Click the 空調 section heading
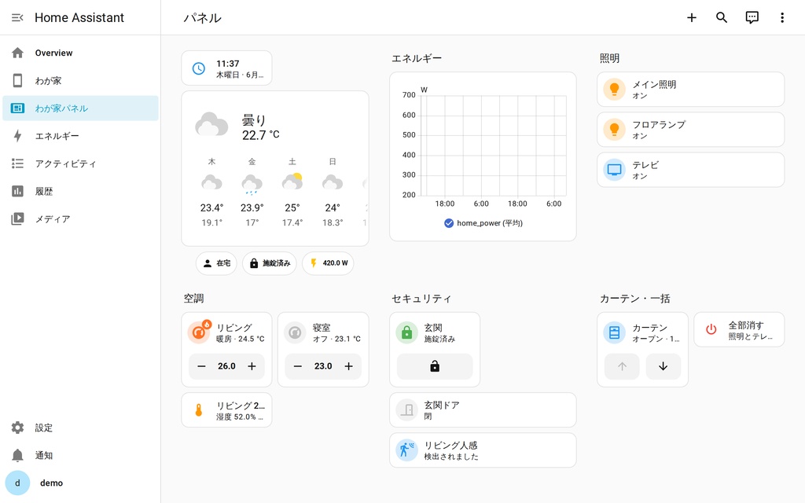 click(193, 299)
